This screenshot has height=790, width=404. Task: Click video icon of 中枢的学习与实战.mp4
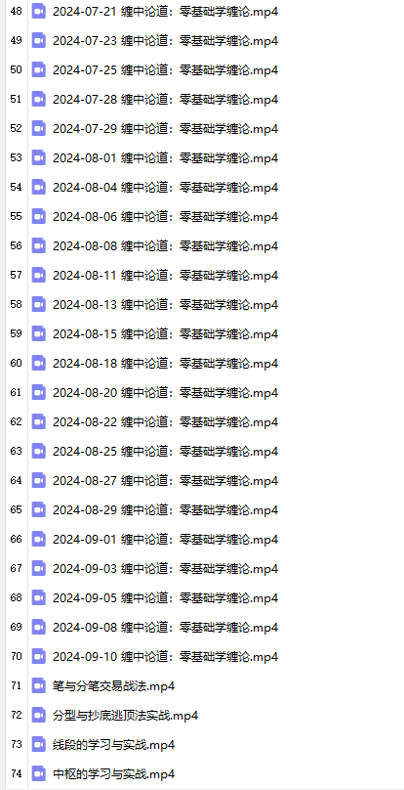click(x=39, y=773)
